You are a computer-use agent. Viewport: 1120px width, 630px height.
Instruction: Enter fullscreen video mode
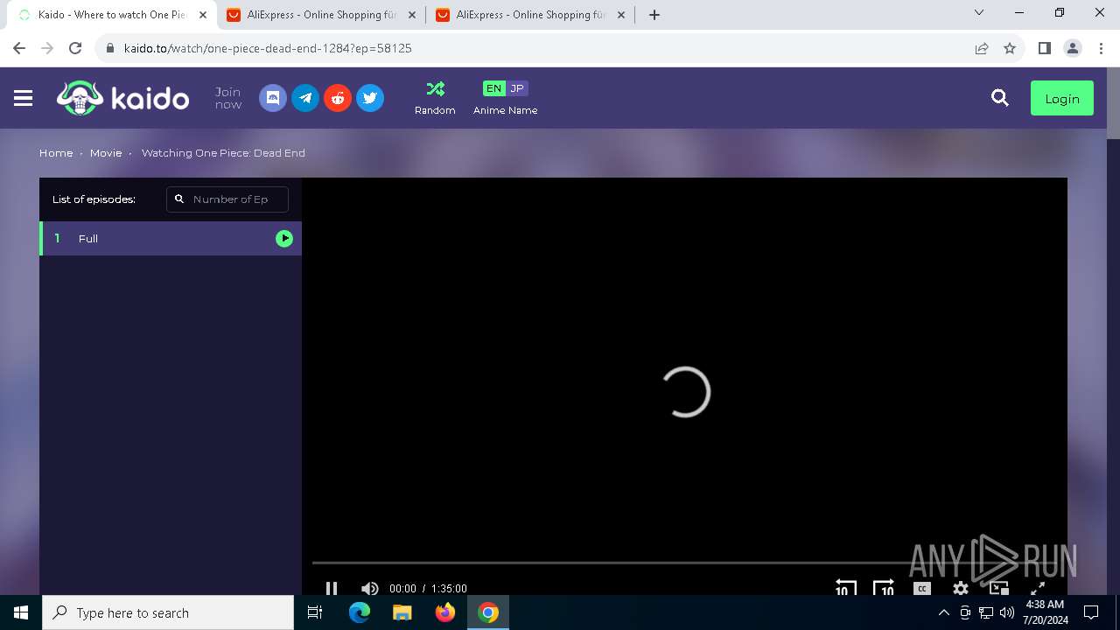coord(1038,588)
